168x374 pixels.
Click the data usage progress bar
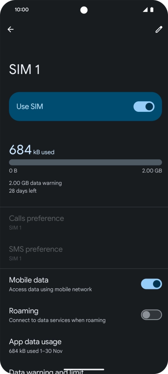[85, 163]
